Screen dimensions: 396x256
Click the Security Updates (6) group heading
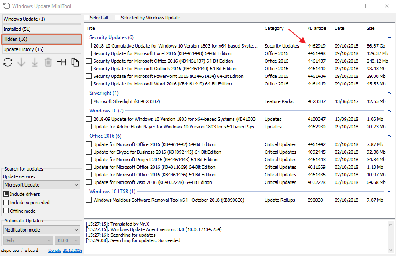click(111, 37)
